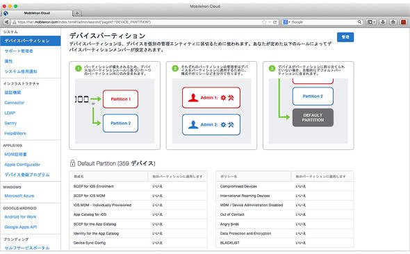This screenshot has height=254, width=410.
Task: Open サポート管理者 in the sidebar
Action: click(19, 51)
